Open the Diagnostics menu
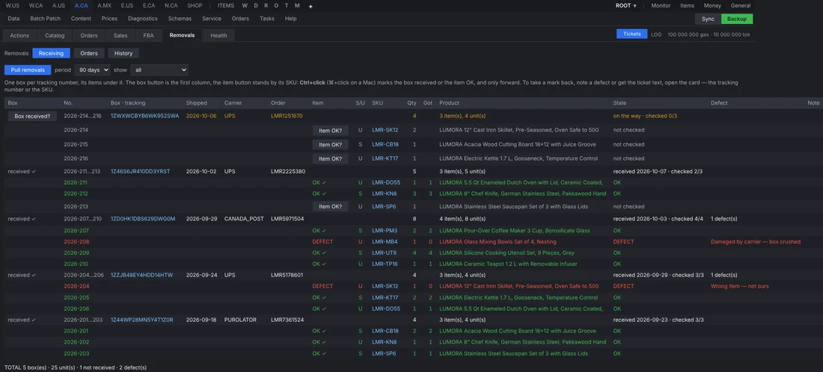The height and width of the screenshot is (372, 823). coord(143,19)
